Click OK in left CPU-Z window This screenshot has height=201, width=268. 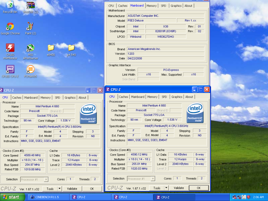click(92, 189)
